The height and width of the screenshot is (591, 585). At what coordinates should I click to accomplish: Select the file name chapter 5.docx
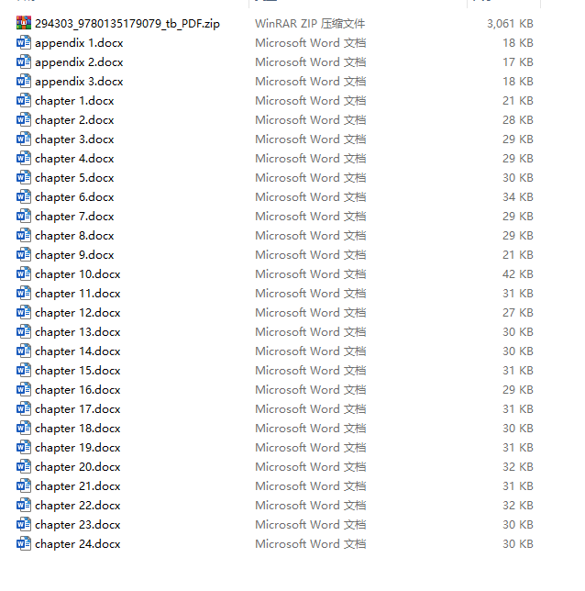[x=74, y=178]
